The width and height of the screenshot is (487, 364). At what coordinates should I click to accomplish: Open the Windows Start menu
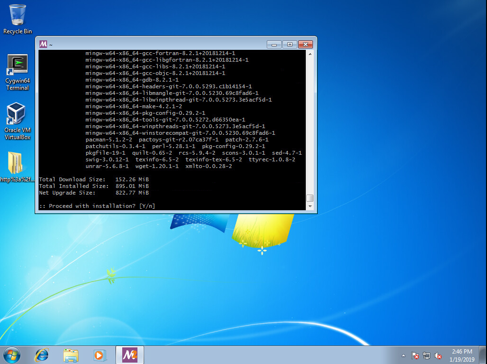tap(11, 355)
